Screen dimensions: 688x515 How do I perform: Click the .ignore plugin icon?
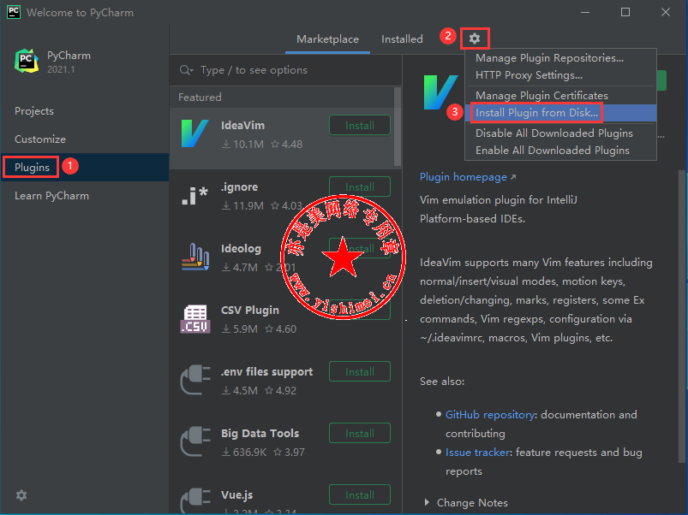(x=194, y=196)
